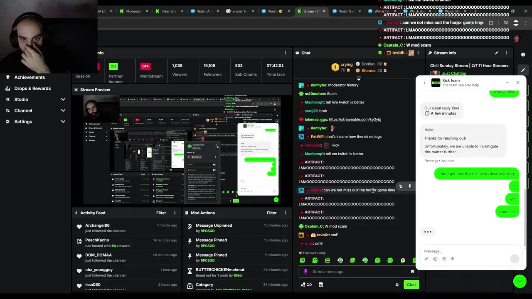Close the Stream browser tab
532x299 pixels.
[324, 11]
